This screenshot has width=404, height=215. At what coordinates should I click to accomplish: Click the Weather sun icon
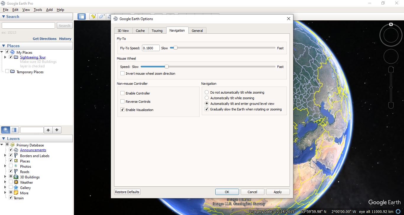point(16,182)
